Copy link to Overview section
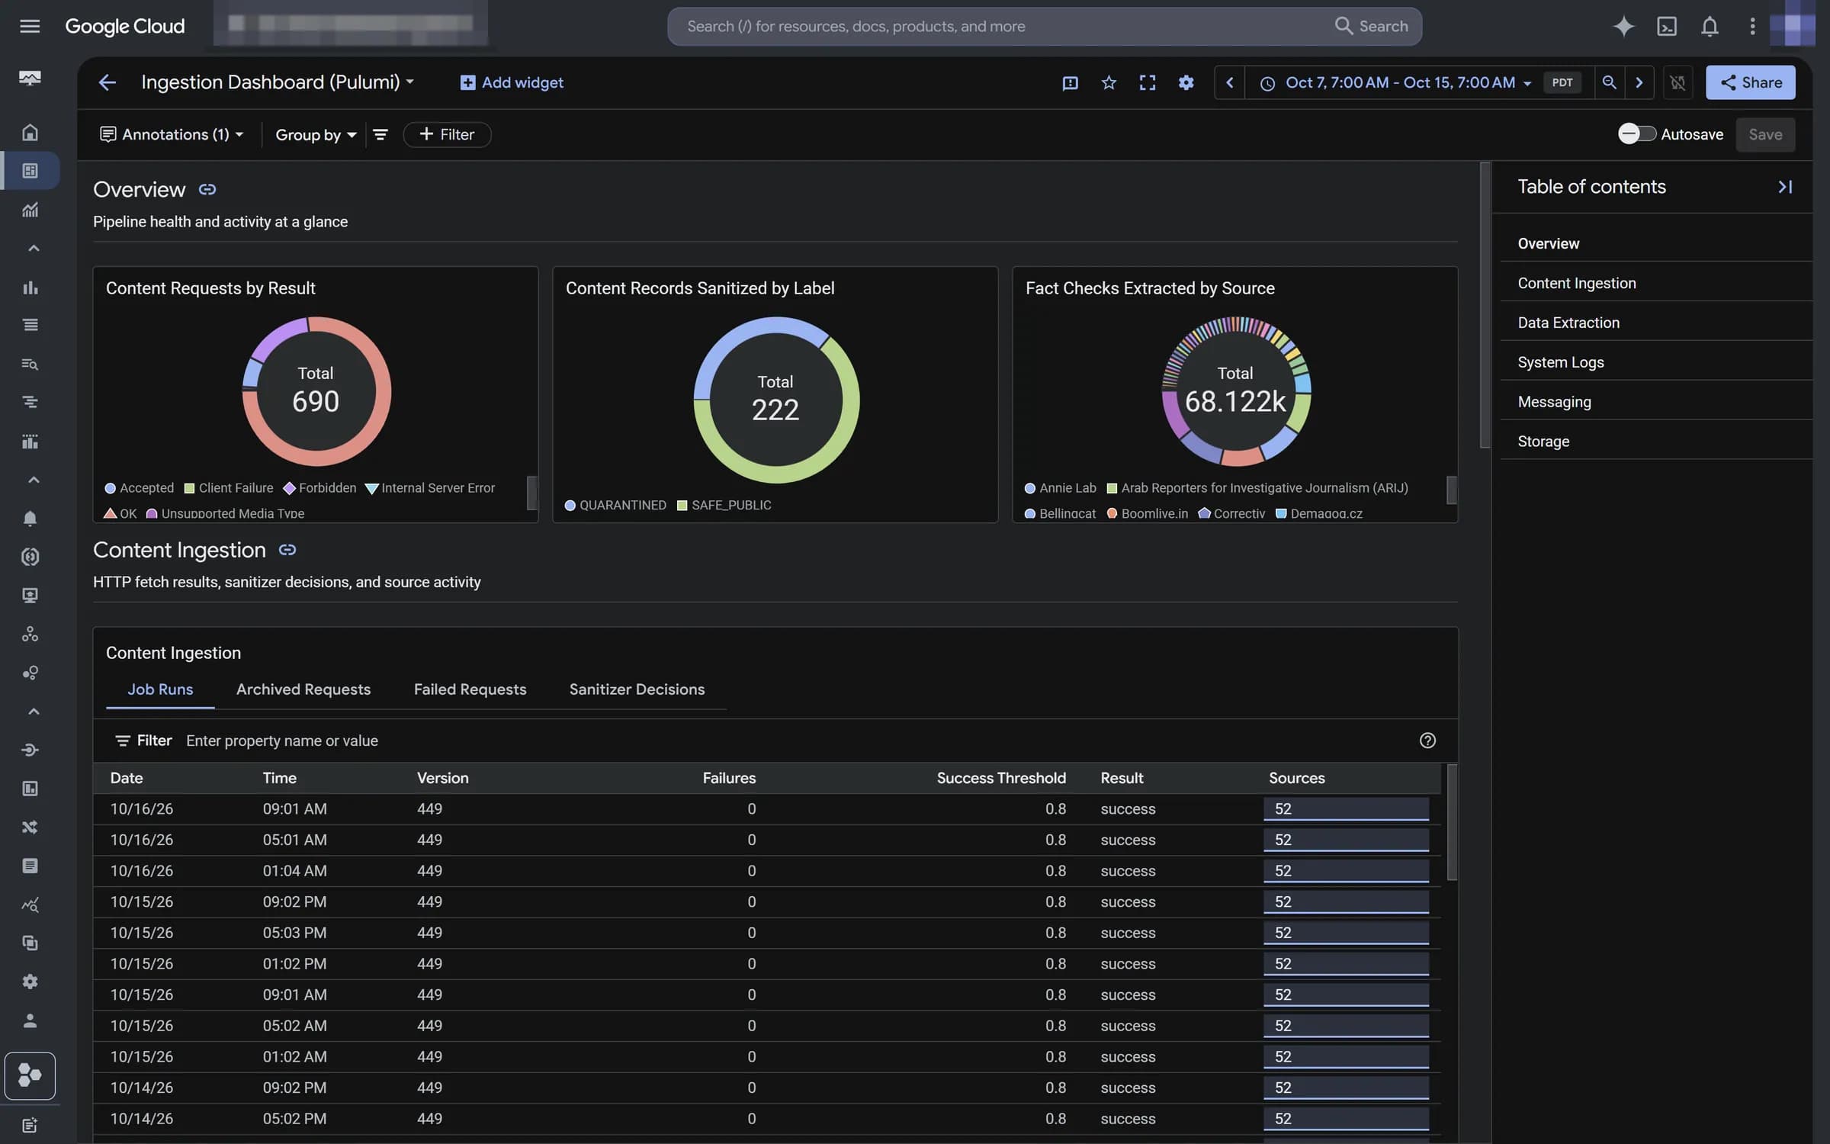This screenshot has width=1830, height=1144. pos(207,189)
